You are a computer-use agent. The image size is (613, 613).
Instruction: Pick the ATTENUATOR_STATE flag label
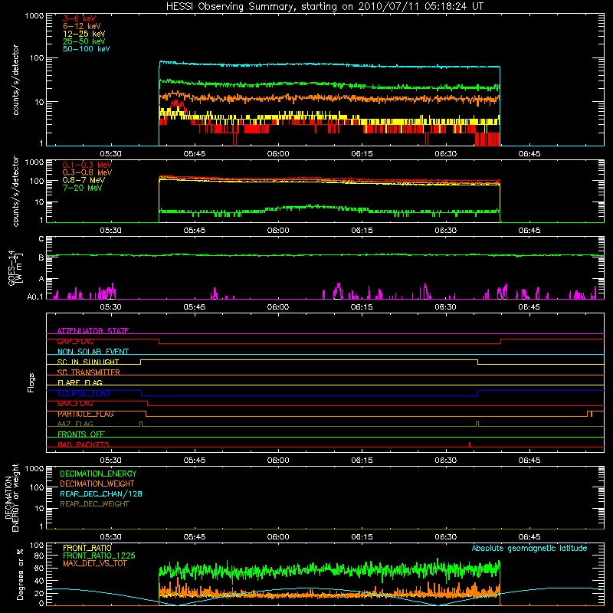(93, 331)
